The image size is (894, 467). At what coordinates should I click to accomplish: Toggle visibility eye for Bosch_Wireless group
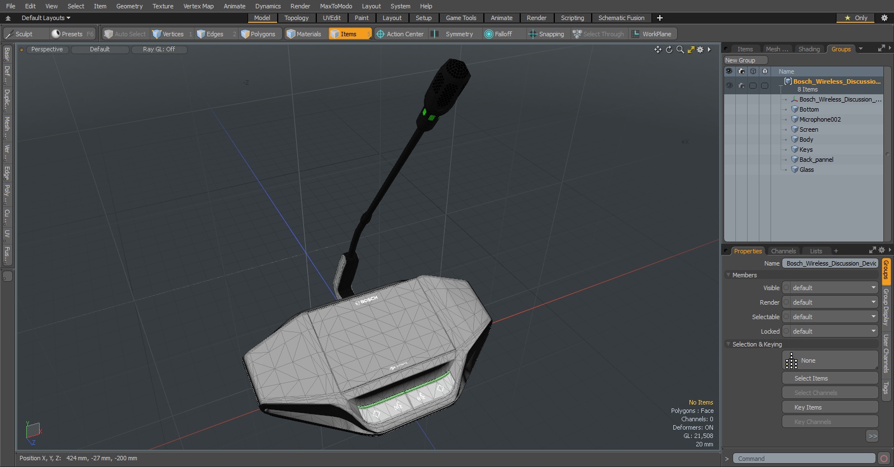click(x=729, y=85)
